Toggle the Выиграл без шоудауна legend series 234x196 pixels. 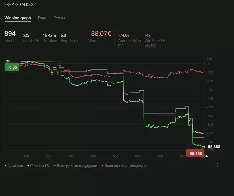tap(124, 166)
